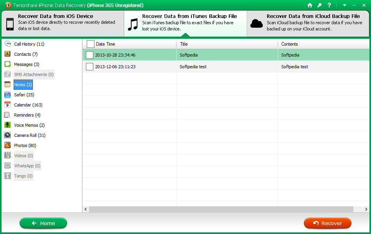
Task: Sort by the Title column header
Action: click(227, 44)
